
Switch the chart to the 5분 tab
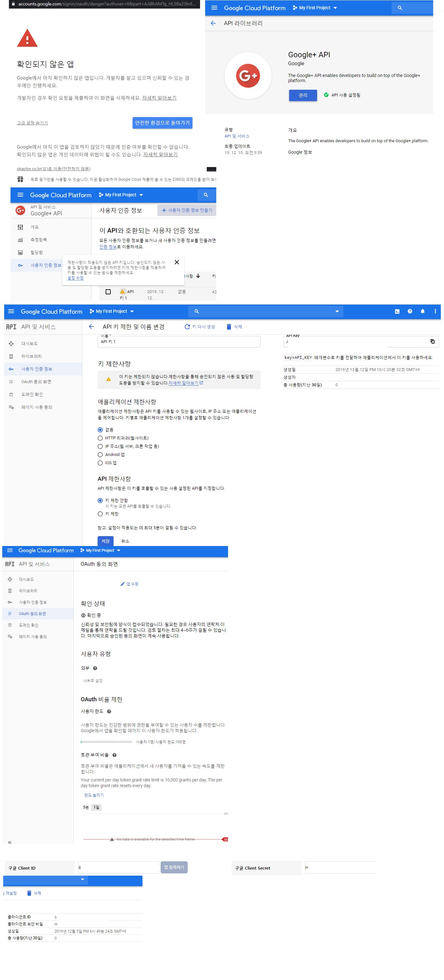tap(86, 807)
